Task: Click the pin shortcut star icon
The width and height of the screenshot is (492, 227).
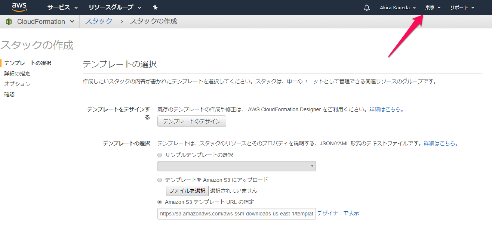Action: pos(155,7)
